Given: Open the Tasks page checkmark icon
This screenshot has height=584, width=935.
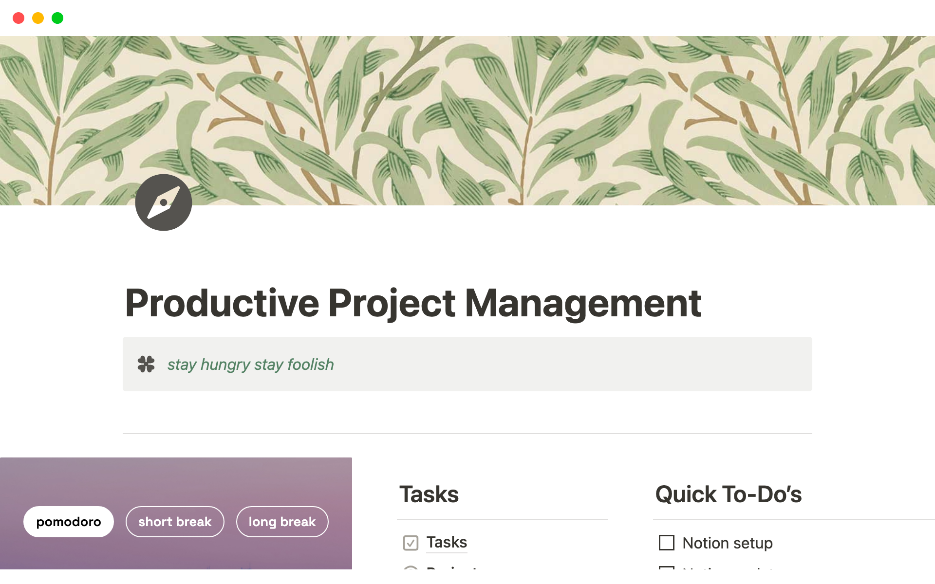Looking at the screenshot, I should pyautogui.click(x=411, y=543).
